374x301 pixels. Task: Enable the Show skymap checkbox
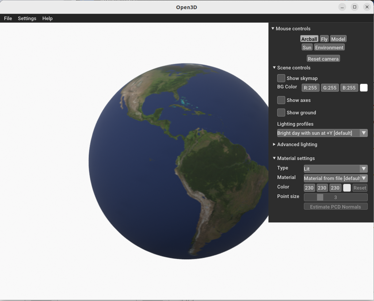[x=281, y=78]
